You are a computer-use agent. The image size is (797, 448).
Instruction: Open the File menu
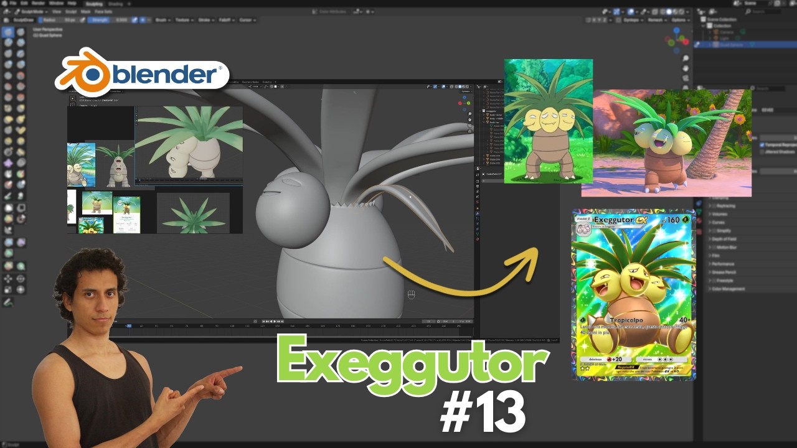point(13,4)
